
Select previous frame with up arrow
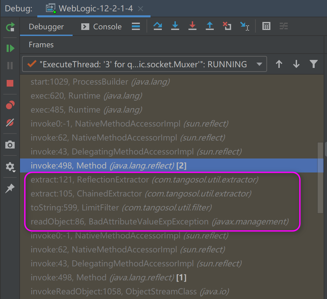tap(279, 64)
